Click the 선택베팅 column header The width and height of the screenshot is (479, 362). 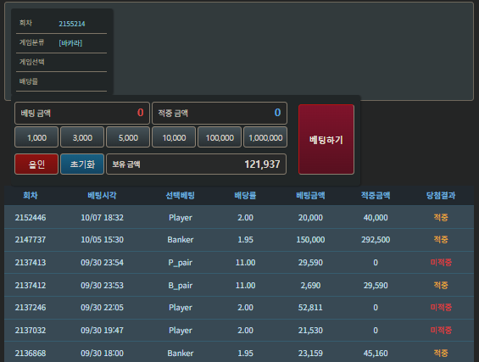coord(181,196)
